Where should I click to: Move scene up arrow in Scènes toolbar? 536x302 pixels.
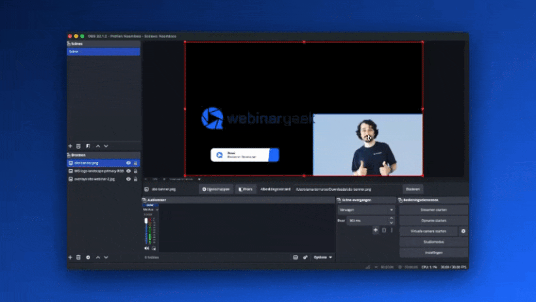[x=98, y=146]
